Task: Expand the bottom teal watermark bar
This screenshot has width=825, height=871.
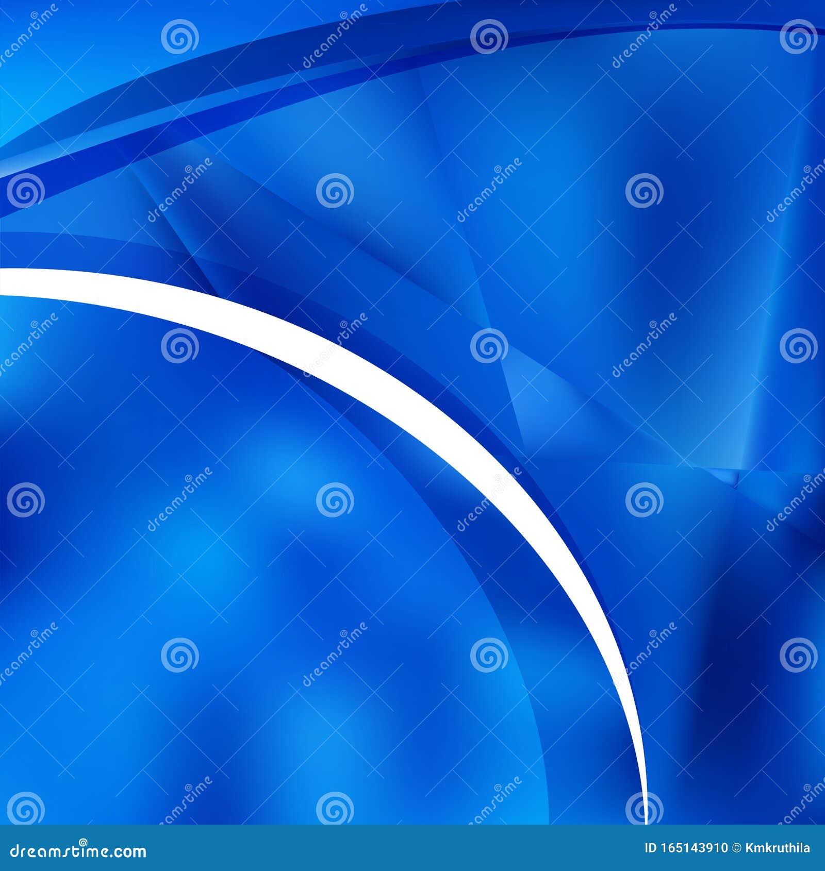Action: coord(412,848)
